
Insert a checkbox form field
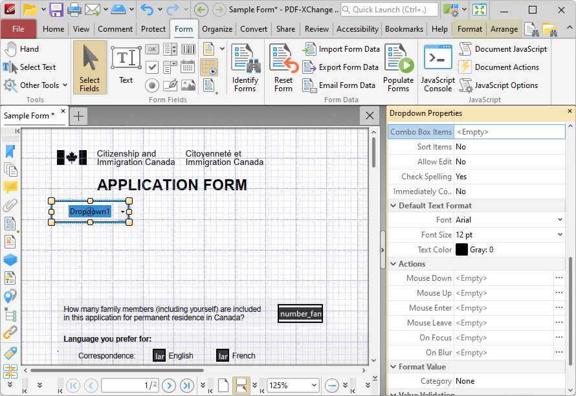(x=152, y=67)
